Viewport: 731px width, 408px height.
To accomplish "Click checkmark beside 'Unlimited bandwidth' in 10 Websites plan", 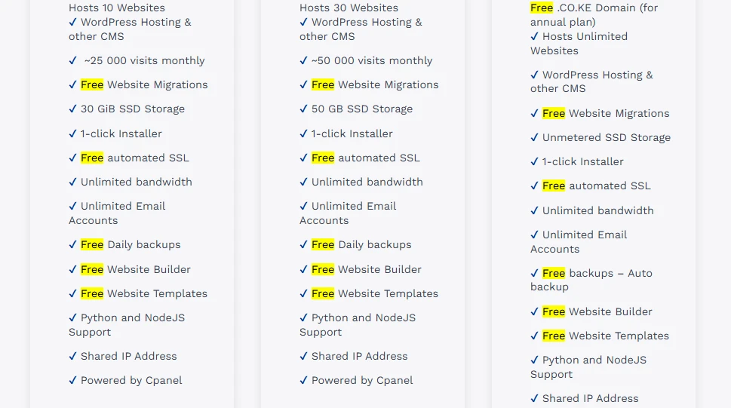I will click(72, 182).
